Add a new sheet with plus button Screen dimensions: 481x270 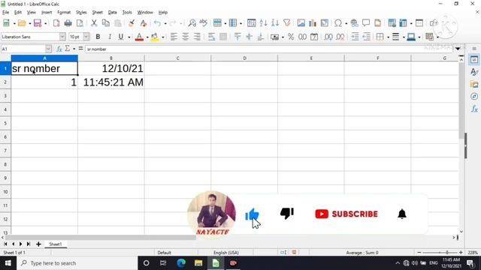click(x=38, y=244)
